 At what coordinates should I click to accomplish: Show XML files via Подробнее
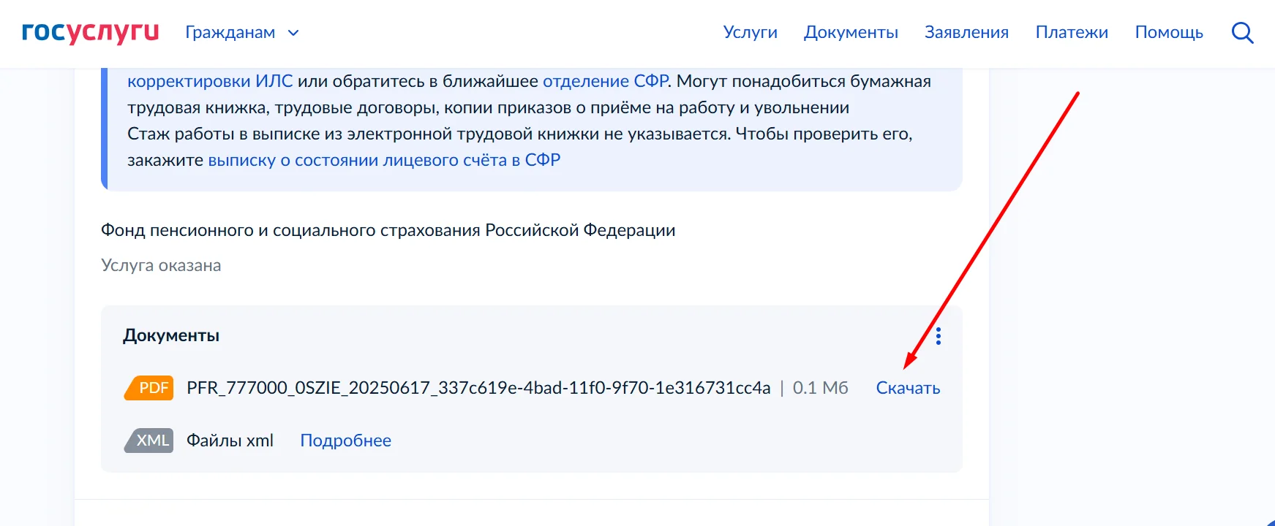coord(345,441)
